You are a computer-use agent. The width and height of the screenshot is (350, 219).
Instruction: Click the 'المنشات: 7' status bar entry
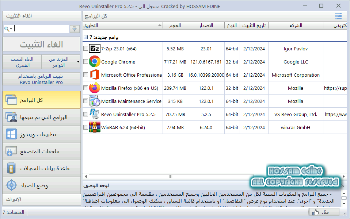(14, 212)
